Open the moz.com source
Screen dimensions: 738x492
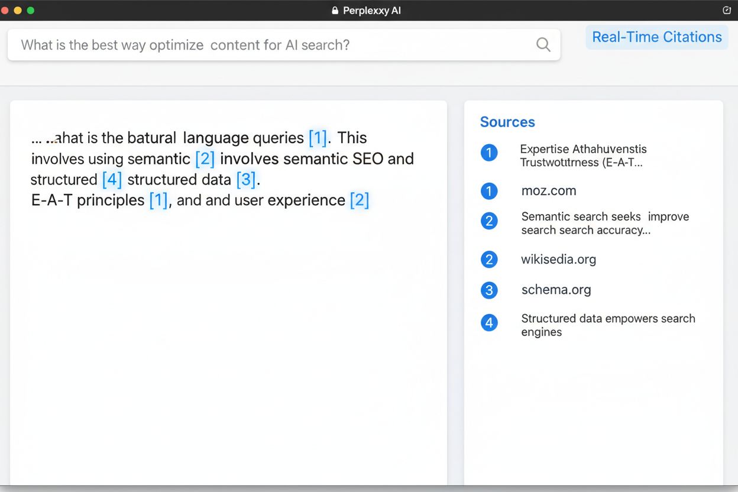(x=549, y=191)
